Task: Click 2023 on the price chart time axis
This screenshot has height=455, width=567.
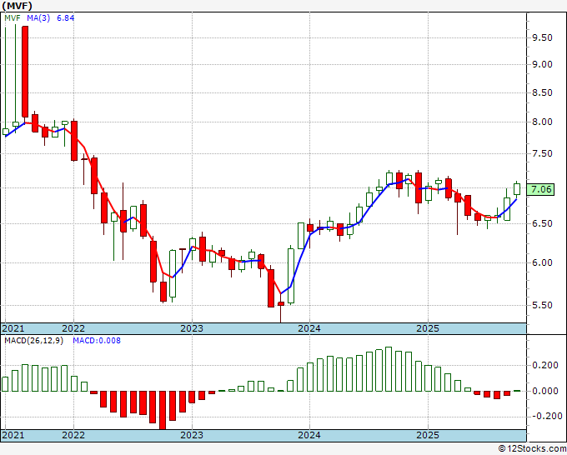Action: tap(192, 328)
